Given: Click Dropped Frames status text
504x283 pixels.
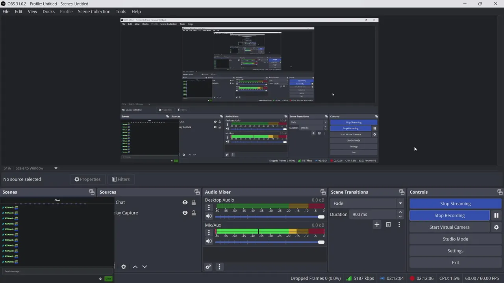Looking at the screenshot, I should (316, 278).
